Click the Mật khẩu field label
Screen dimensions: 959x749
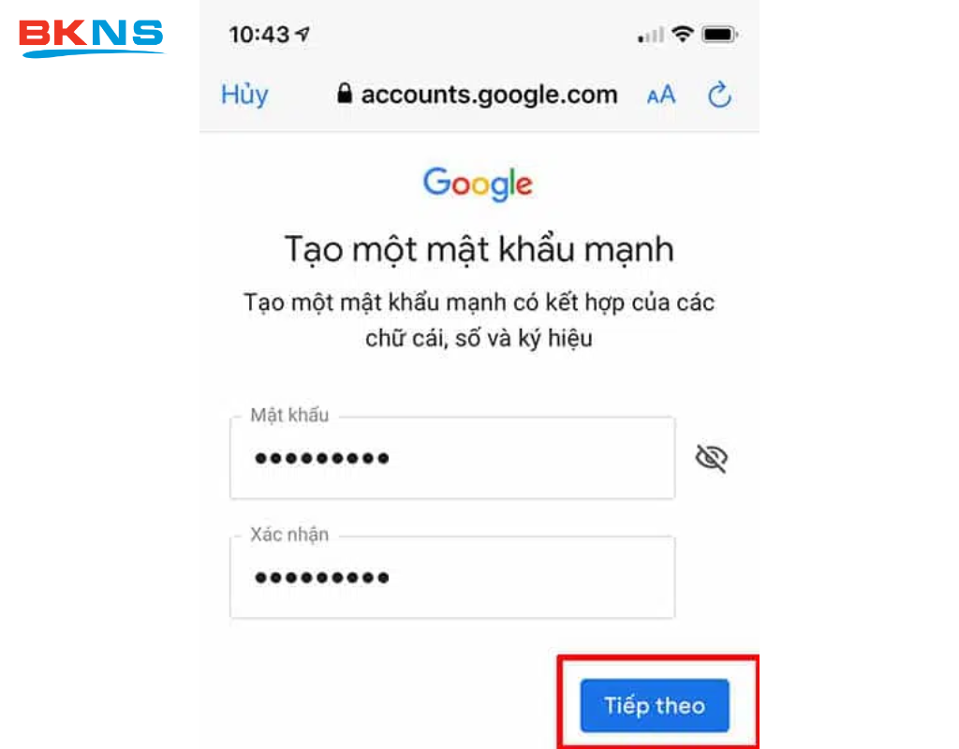(x=289, y=415)
